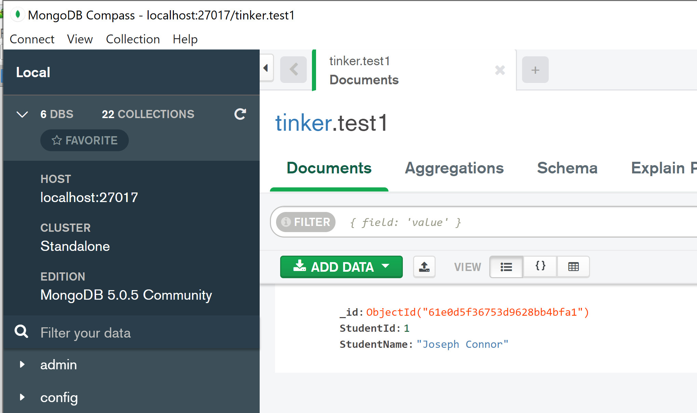Open the ADD DATA dropdown
The image size is (697, 413).
pyautogui.click(x=341, y=267)
